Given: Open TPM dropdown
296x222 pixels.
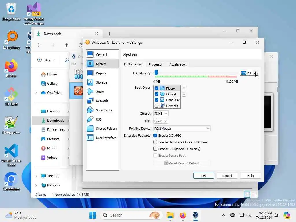Looking at the screenshot, I should coord(161,121).
